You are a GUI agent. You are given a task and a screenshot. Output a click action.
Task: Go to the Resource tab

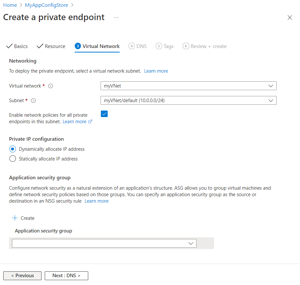pos(51,46)
